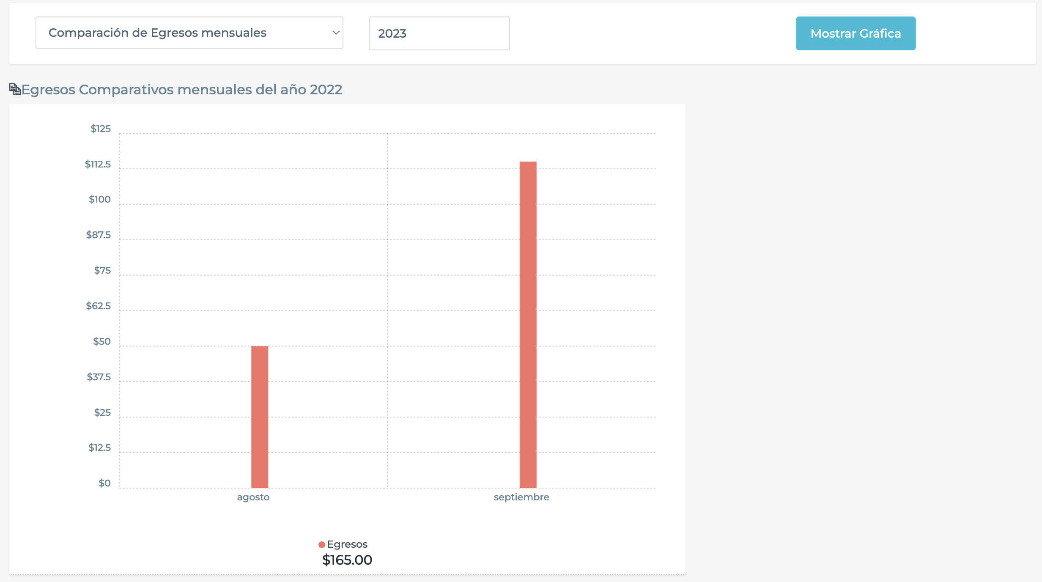The image size is (1042, 582).
Task: Click the agosto bar in the chart
Action: [260, 417]
